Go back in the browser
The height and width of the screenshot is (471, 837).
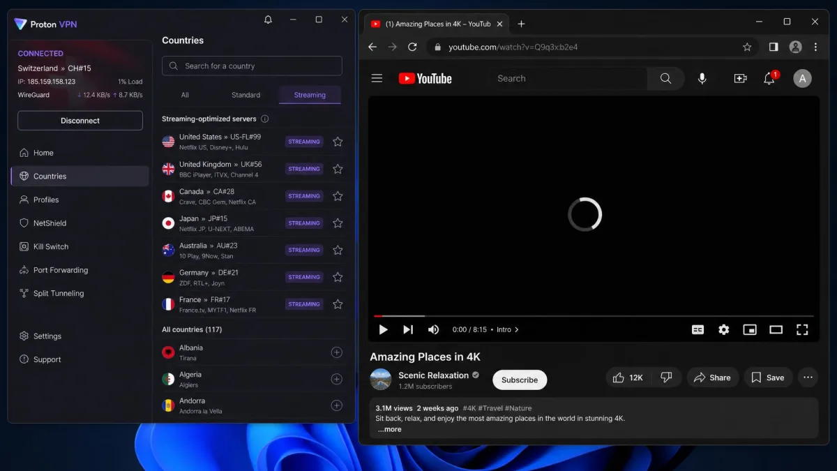pyautogui.click(x=372, y=47)
